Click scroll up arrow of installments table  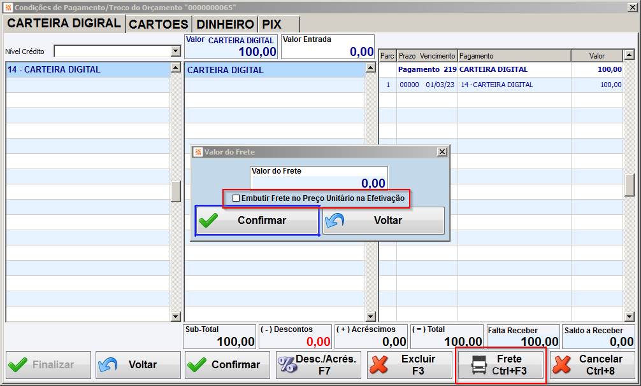pyautogui.click(x=629, y=55)
